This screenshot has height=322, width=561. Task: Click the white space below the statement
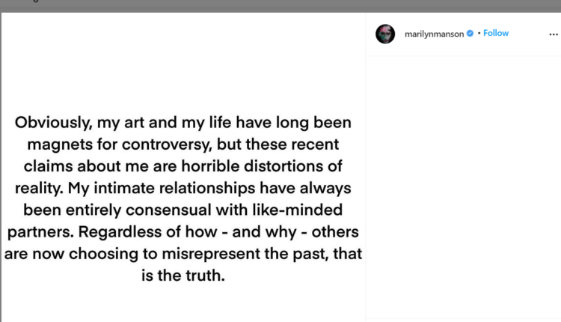click(183, 303)
